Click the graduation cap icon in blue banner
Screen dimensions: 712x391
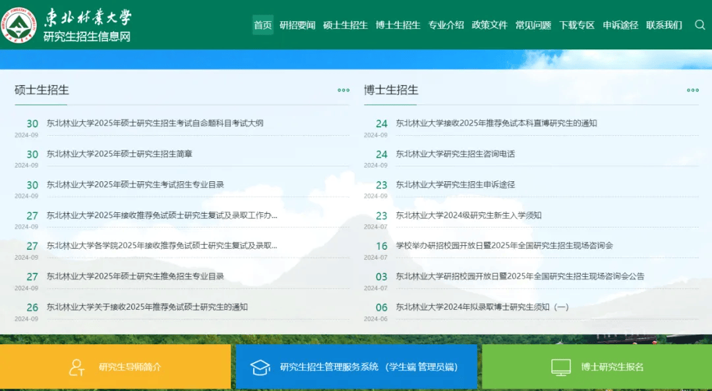[260, 367]
